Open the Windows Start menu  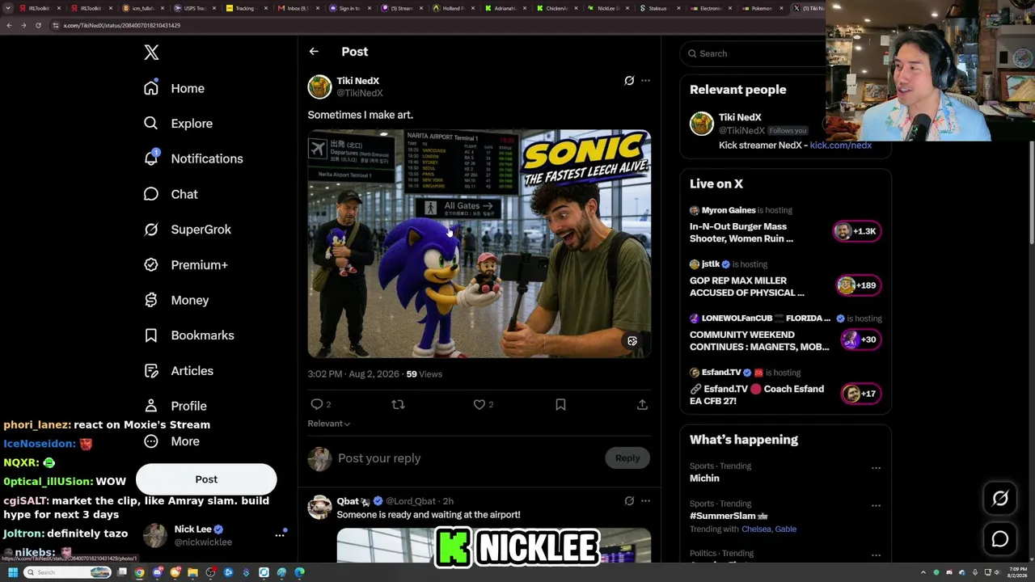click(12, 572)
